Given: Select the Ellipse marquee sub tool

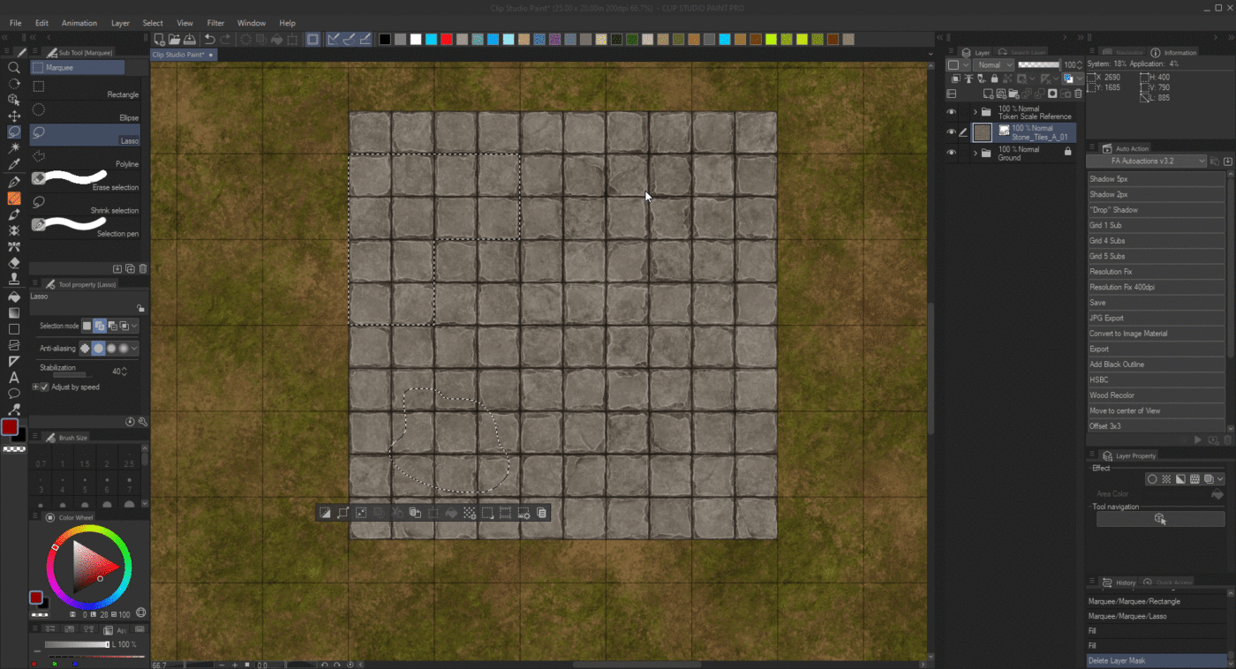Looking at the screenshot, I should [85, 112].
